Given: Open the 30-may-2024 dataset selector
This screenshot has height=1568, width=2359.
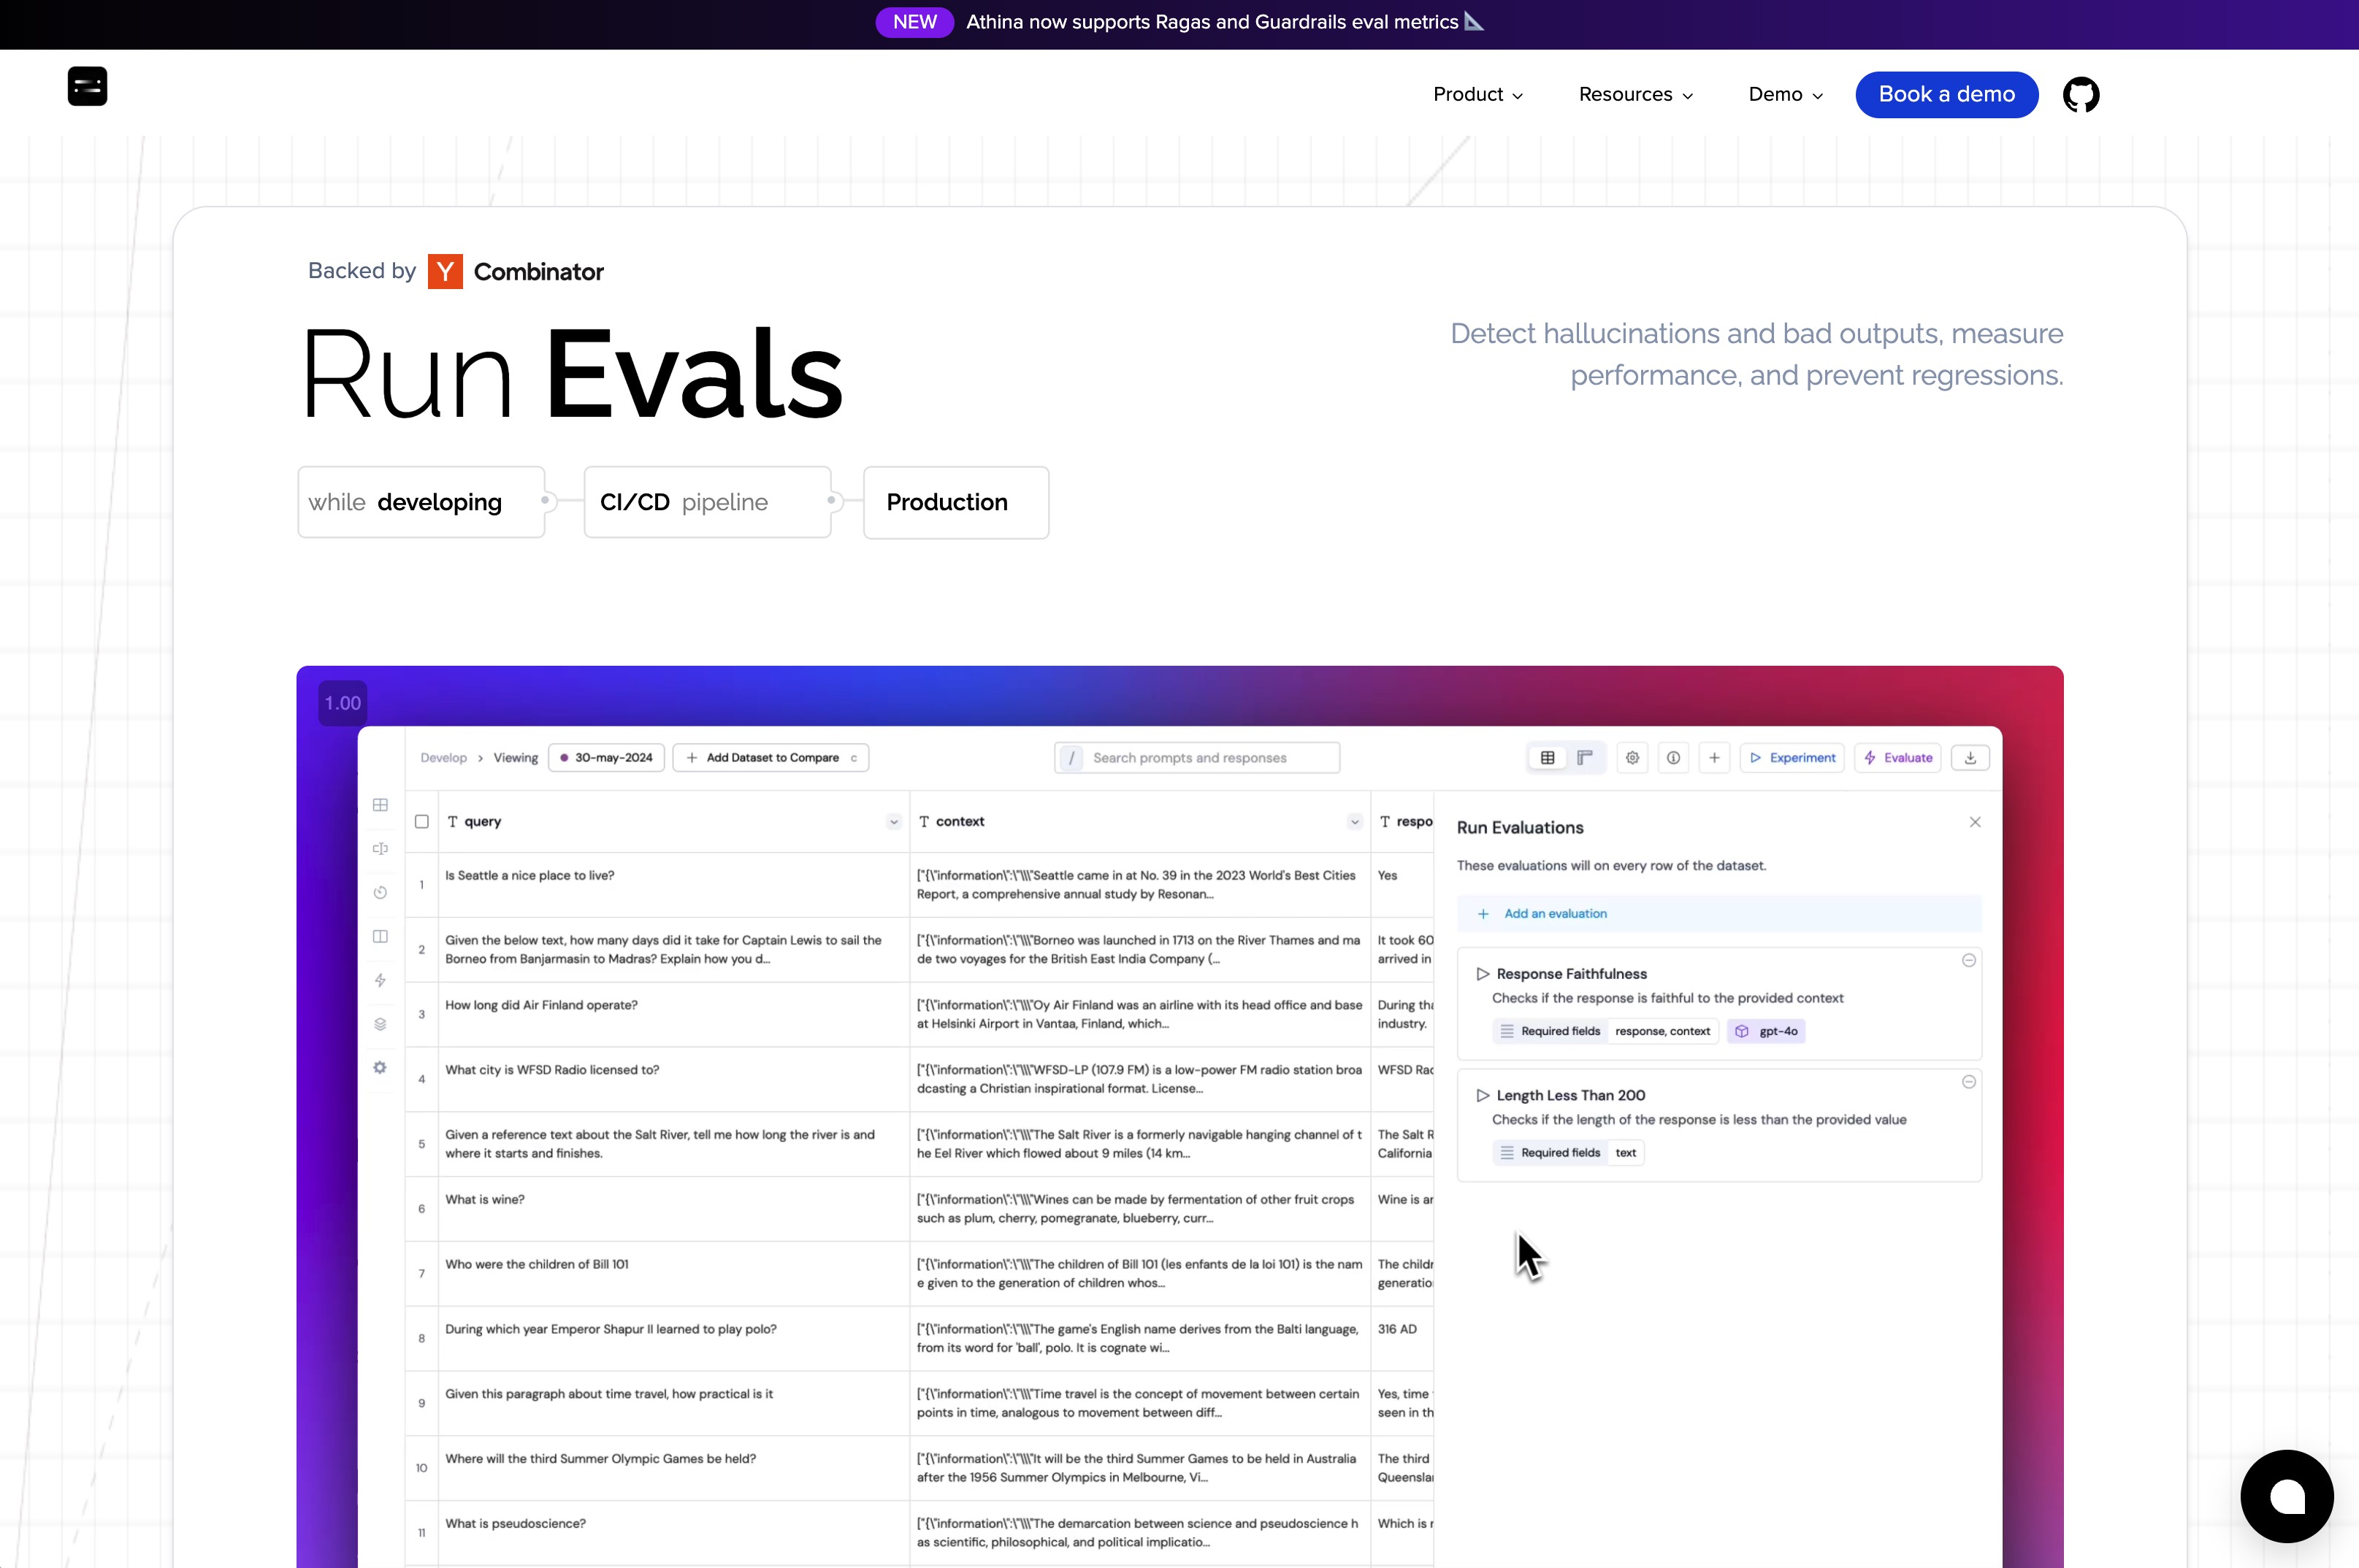Looking at the screenshot, I should coord(606,758).
